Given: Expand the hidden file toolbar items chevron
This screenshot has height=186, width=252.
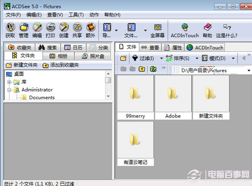Looking at the screenshot, I should pos(249,55).
